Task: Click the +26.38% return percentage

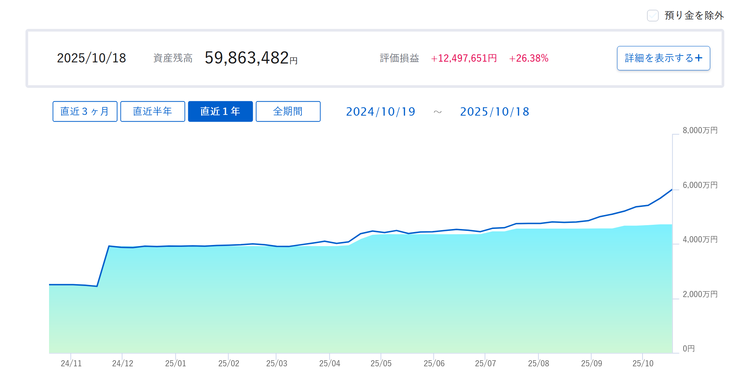Action: [x=528, y=58]
